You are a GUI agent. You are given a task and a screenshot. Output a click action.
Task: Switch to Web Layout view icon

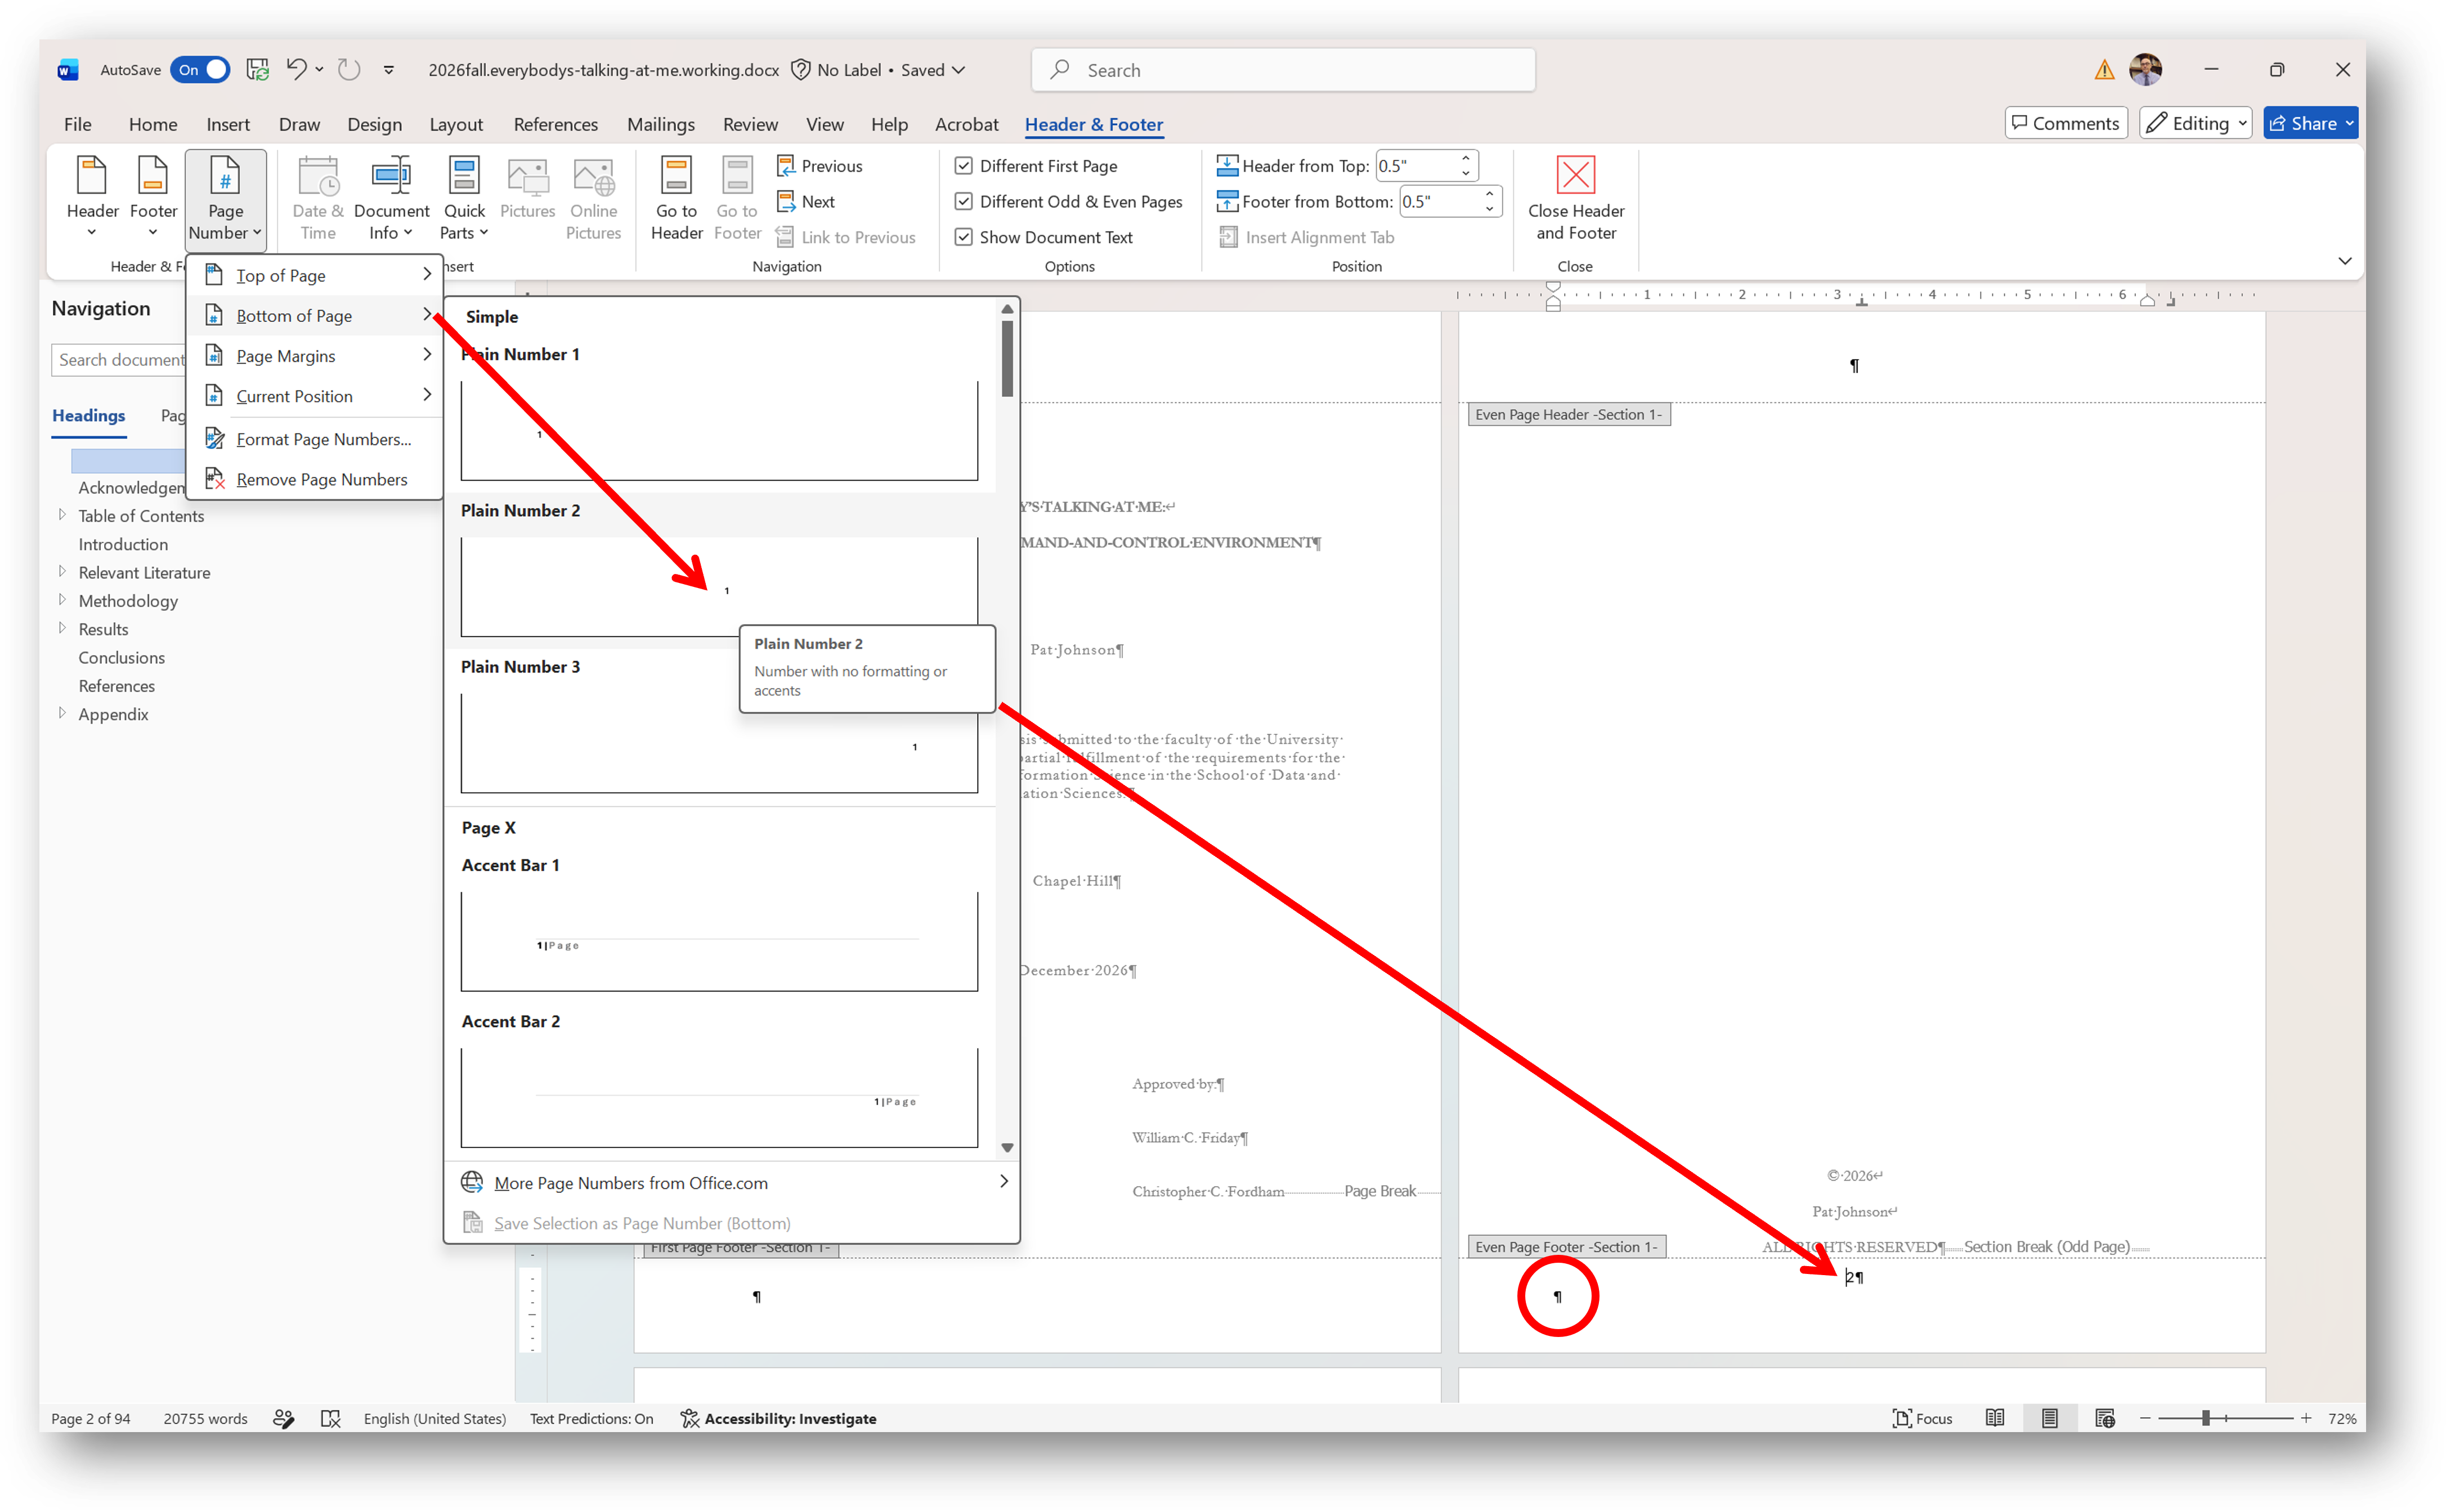pyautogui.click(x=2104, y=1418)
